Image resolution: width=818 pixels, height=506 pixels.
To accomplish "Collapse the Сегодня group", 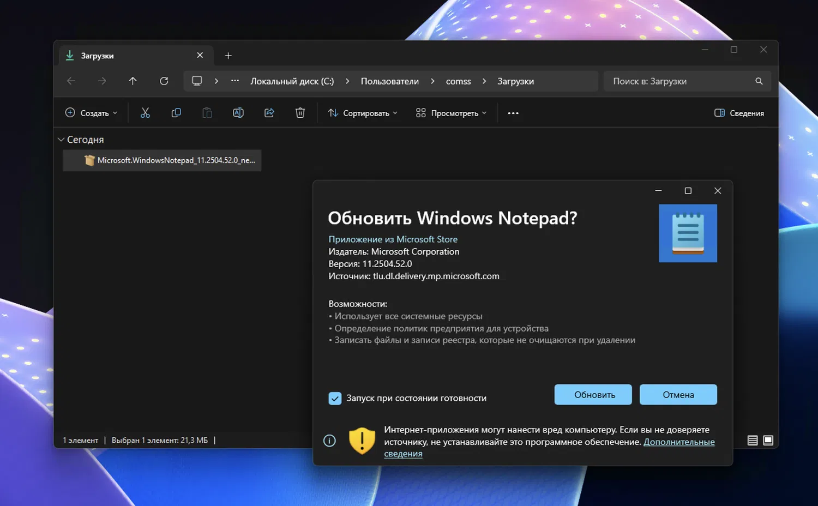I will point(61,140).
